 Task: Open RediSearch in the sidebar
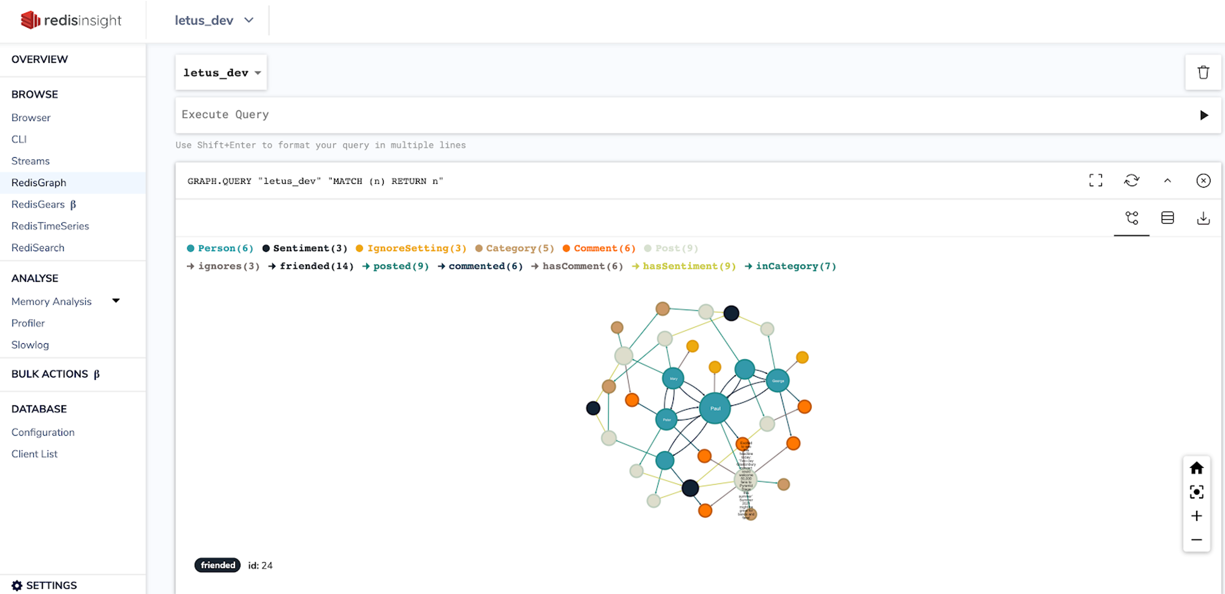tap(38, 247)
